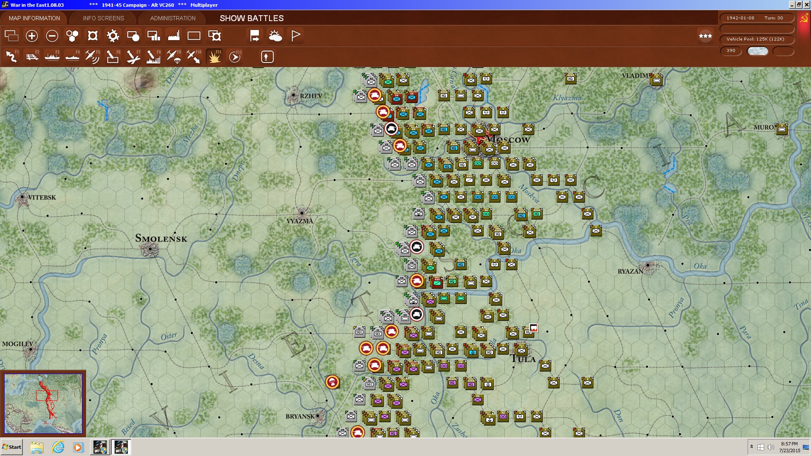
Task: Select Move mode (F1) winding arrow
Action: pos(12,57)
